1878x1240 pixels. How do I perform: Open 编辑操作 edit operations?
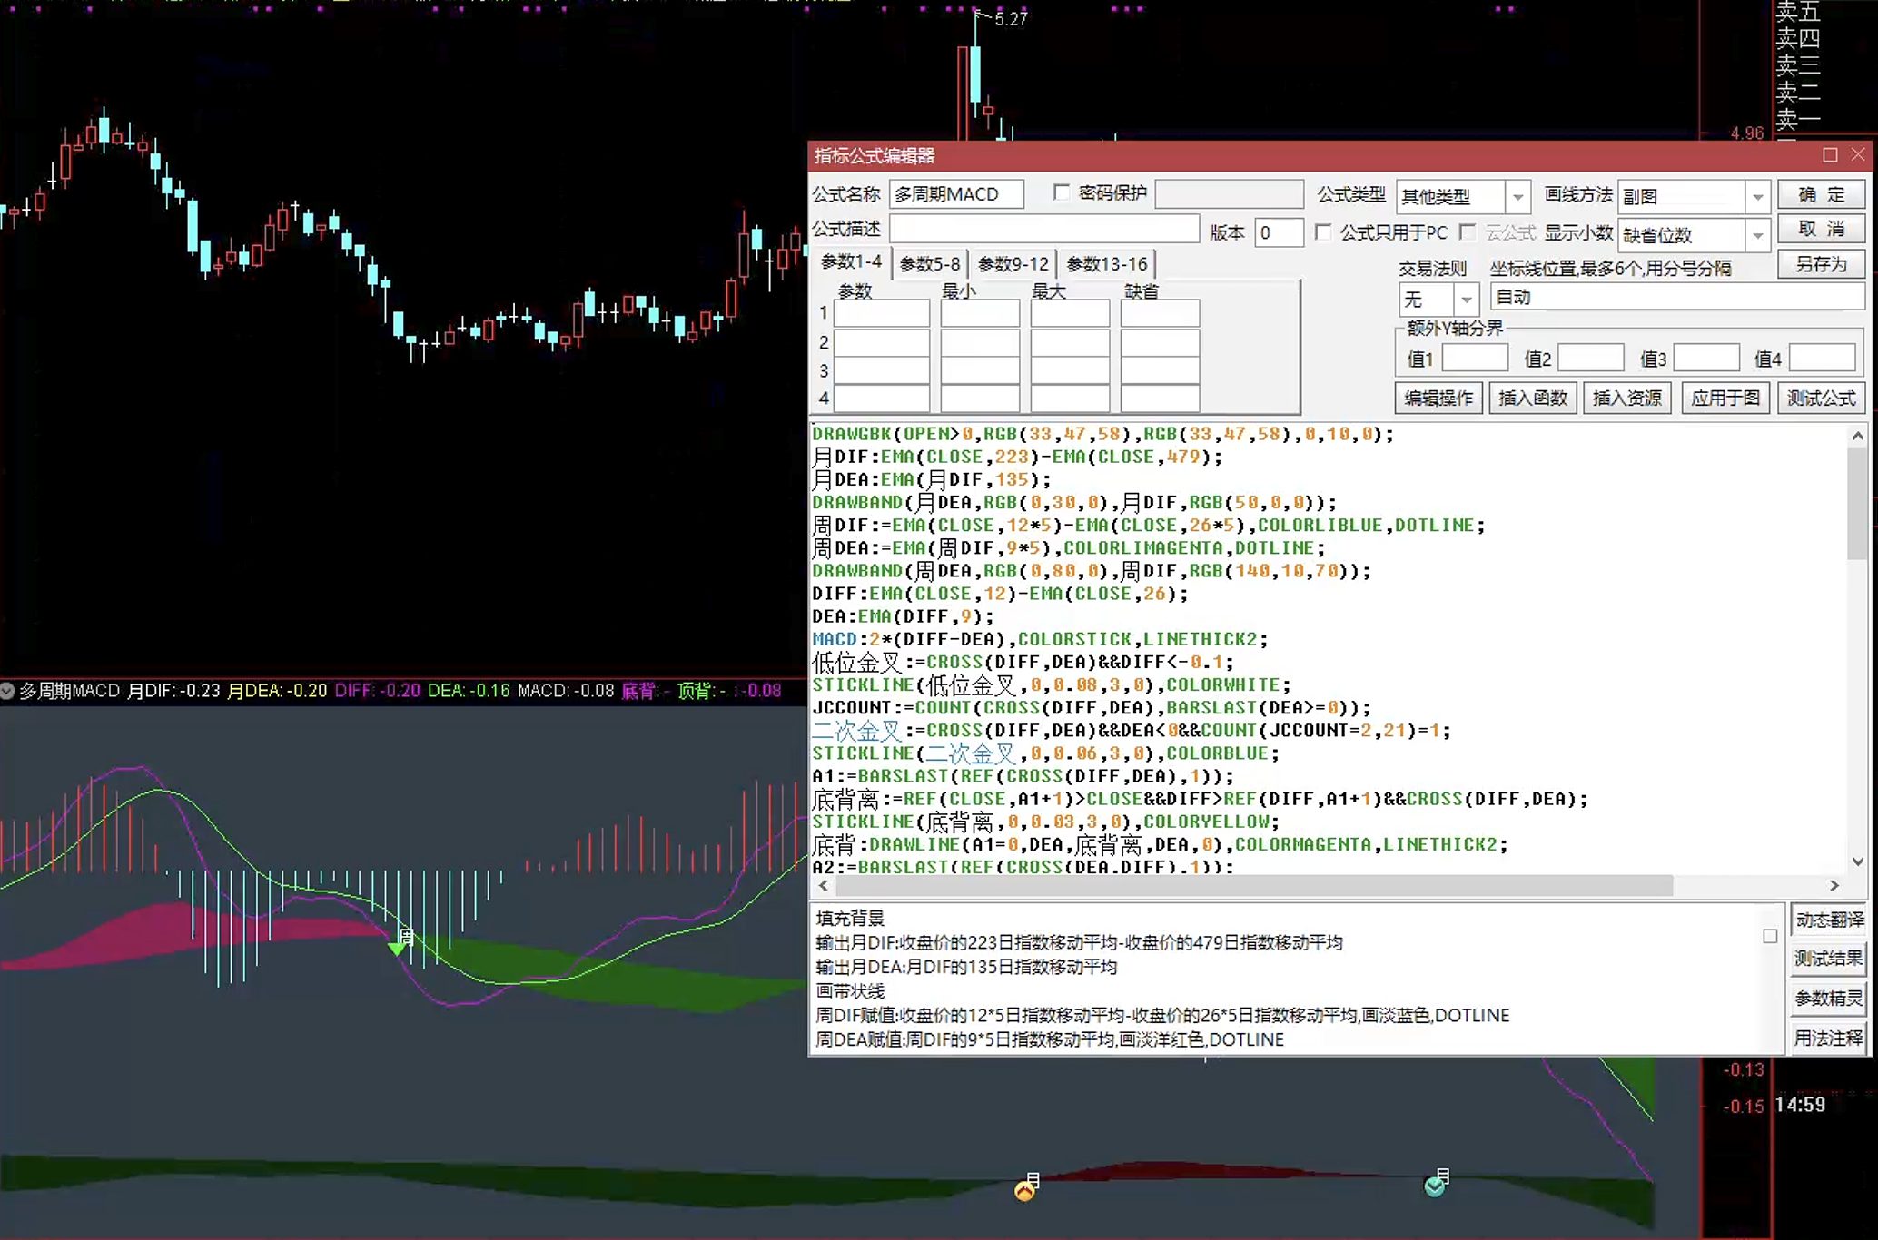[1438, 398]
